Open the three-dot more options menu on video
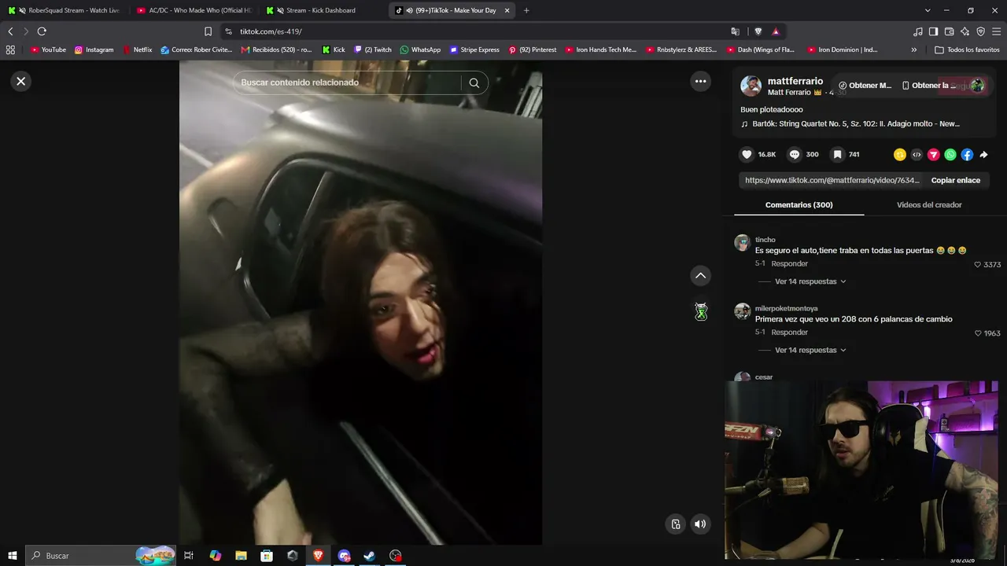1007x566 pixels. (x=700, y=81)
